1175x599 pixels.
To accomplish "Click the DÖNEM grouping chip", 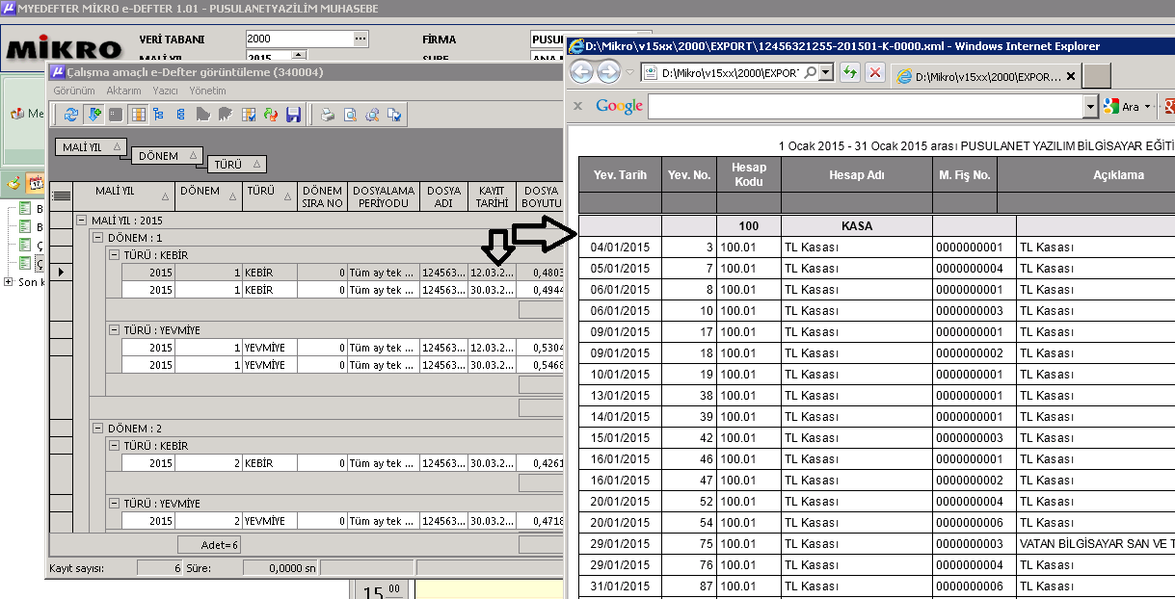I will point(168,155).
